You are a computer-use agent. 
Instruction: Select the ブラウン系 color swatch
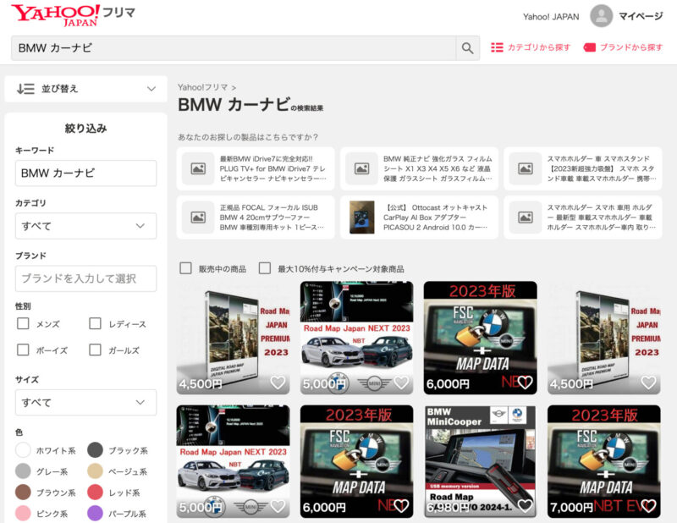coord(23,493)
